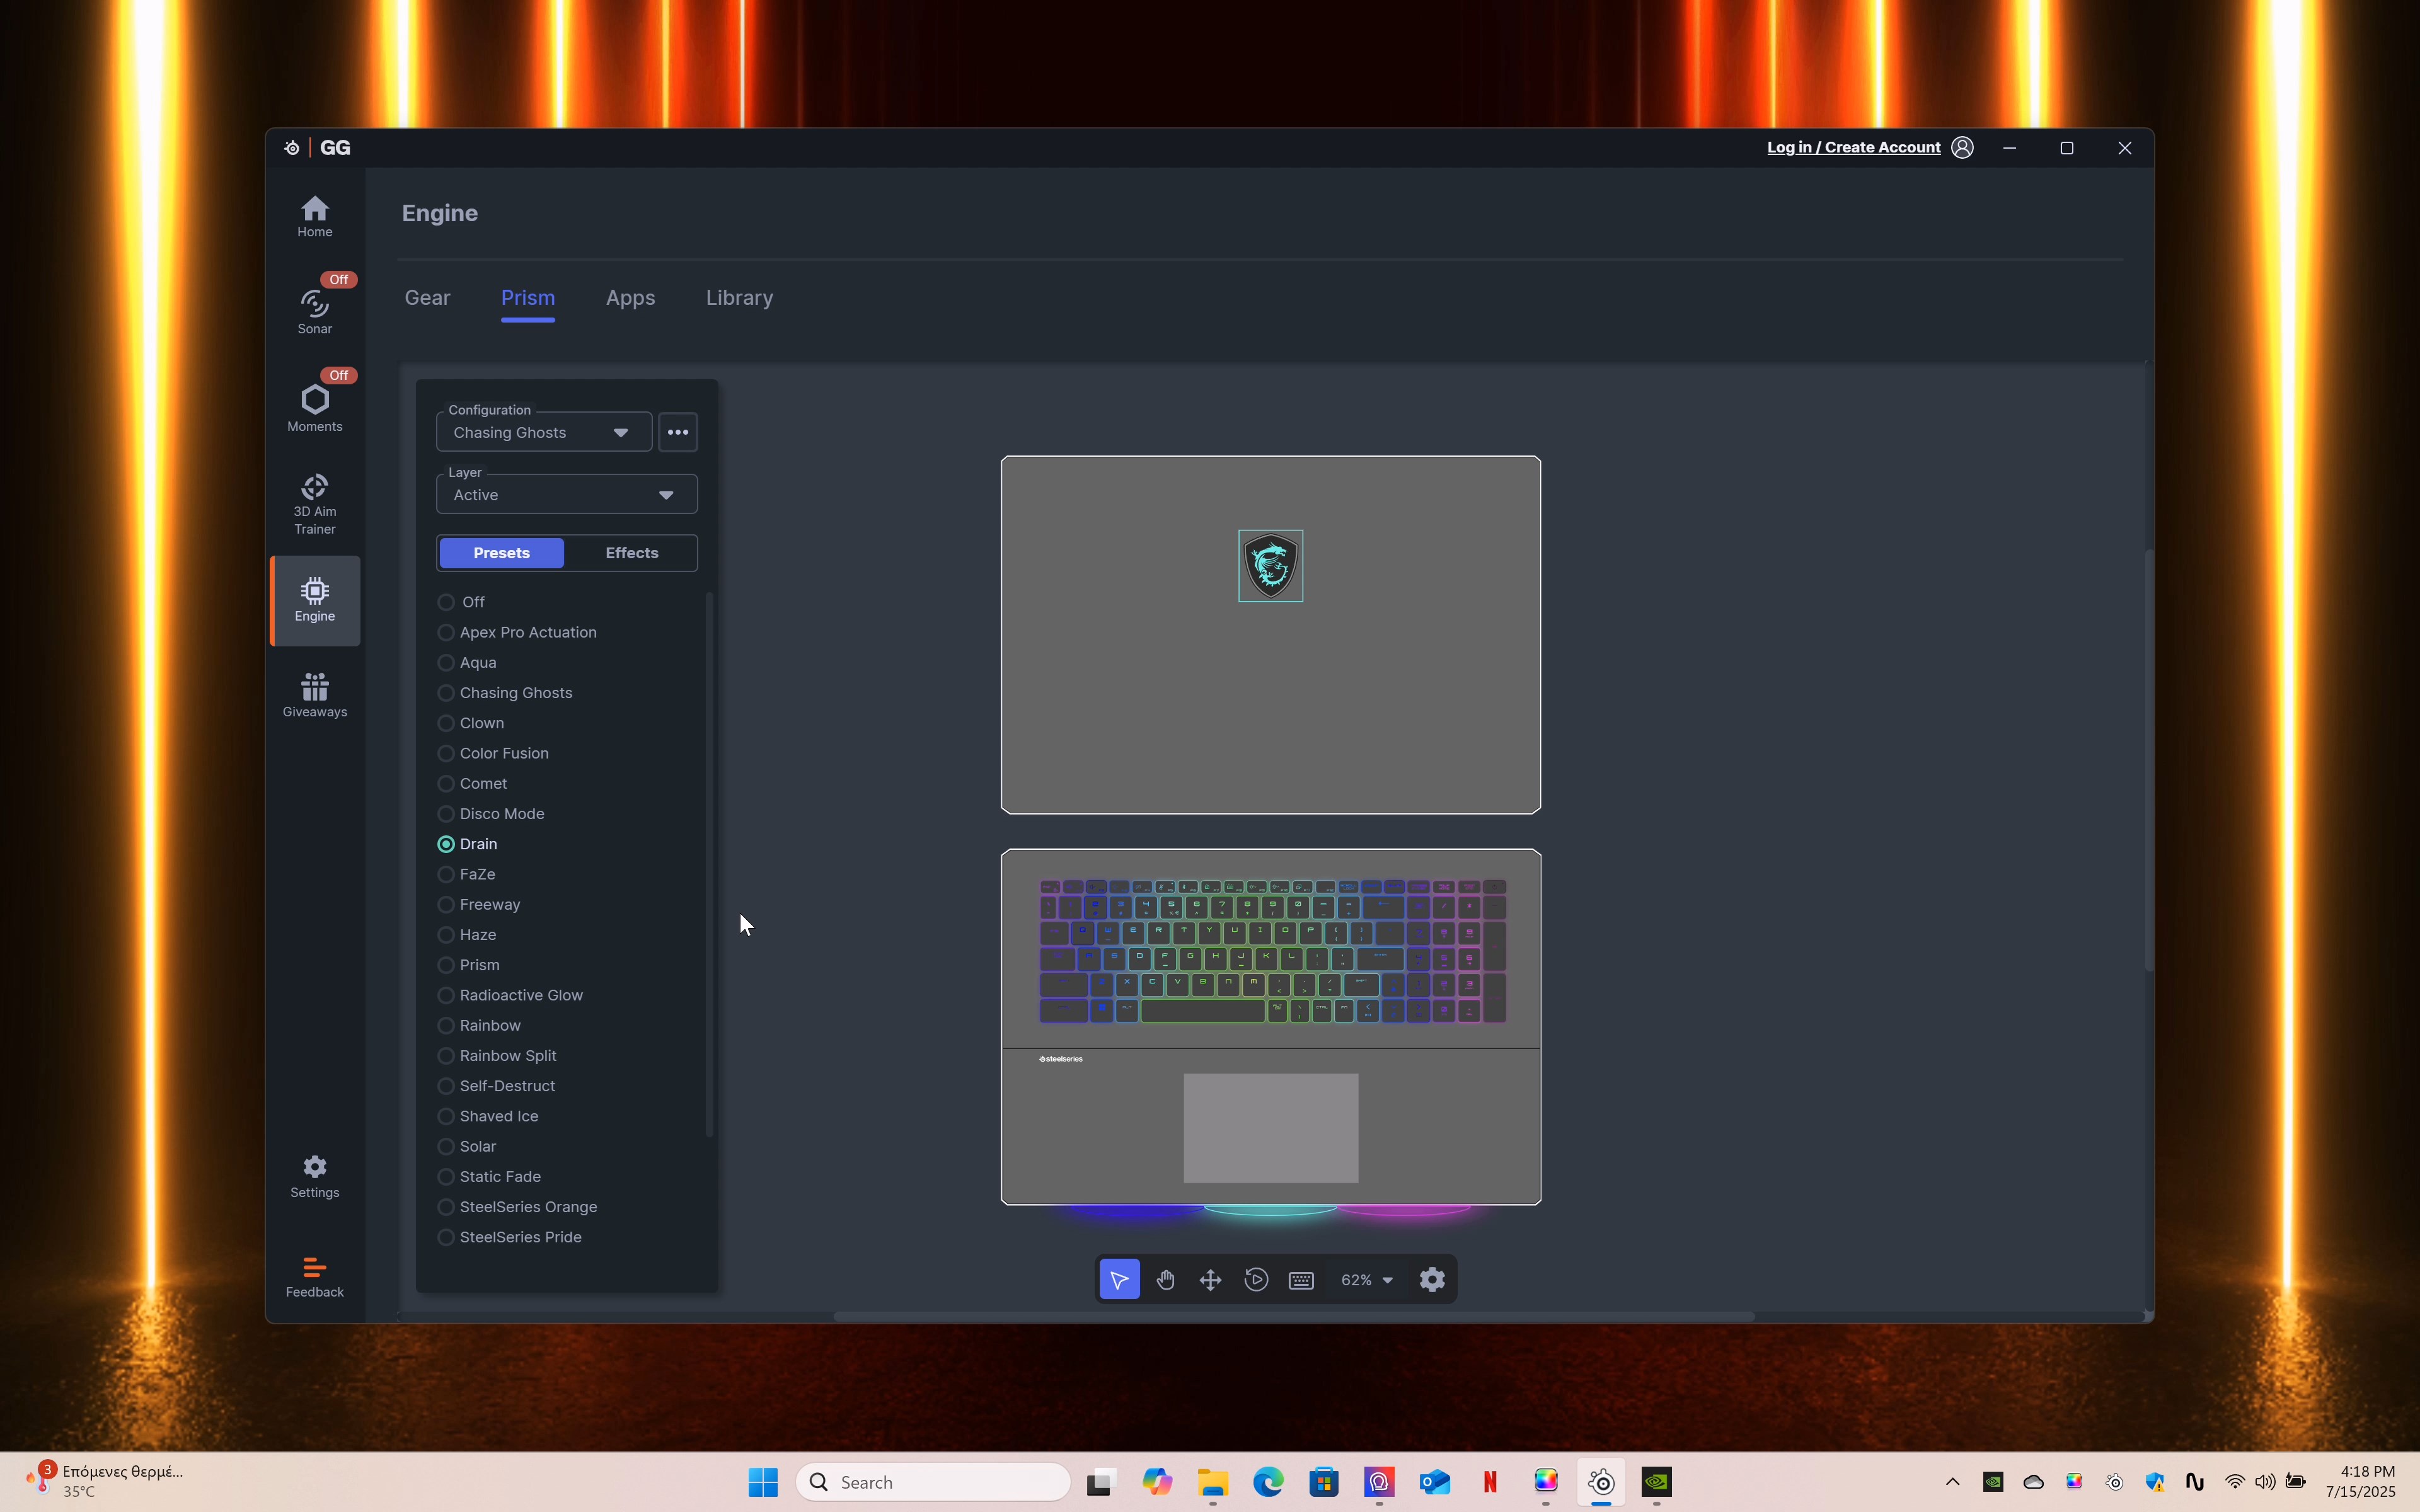Switch to the Effects tab
The height and width of the screenshot is (1512, 2420).
[x=631, y=553]
